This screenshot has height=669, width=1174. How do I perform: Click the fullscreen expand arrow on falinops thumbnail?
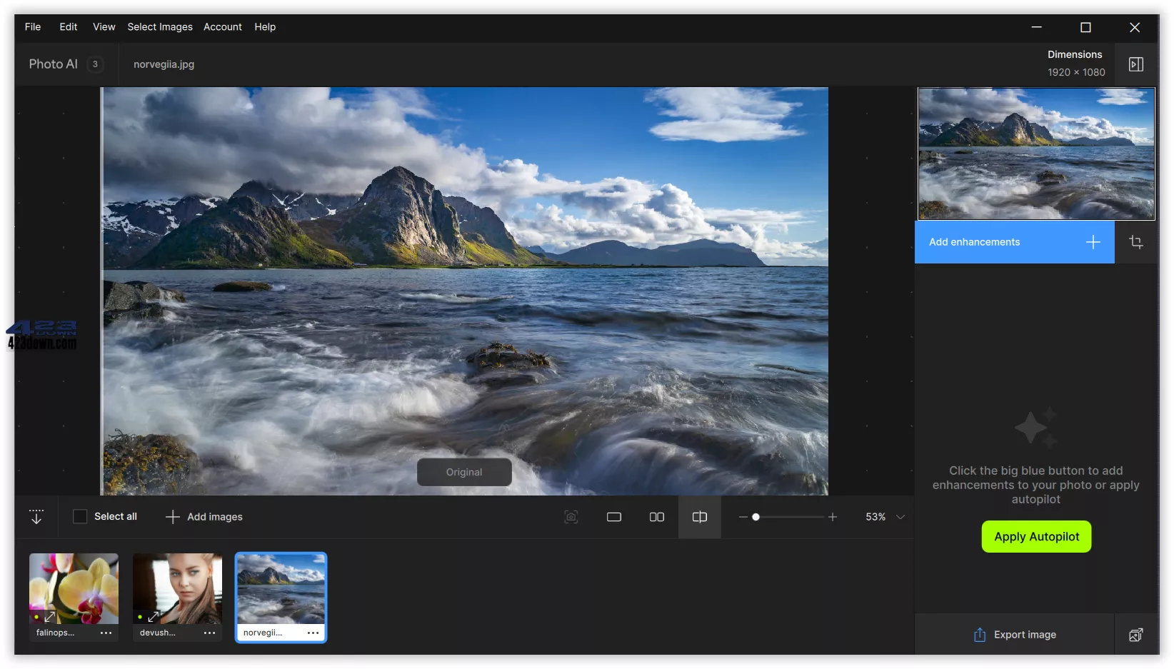(x=49, y=617)
